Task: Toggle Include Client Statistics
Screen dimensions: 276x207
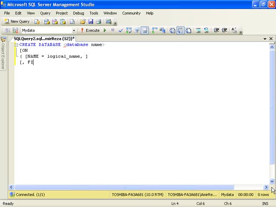Action: pos(163,31)
